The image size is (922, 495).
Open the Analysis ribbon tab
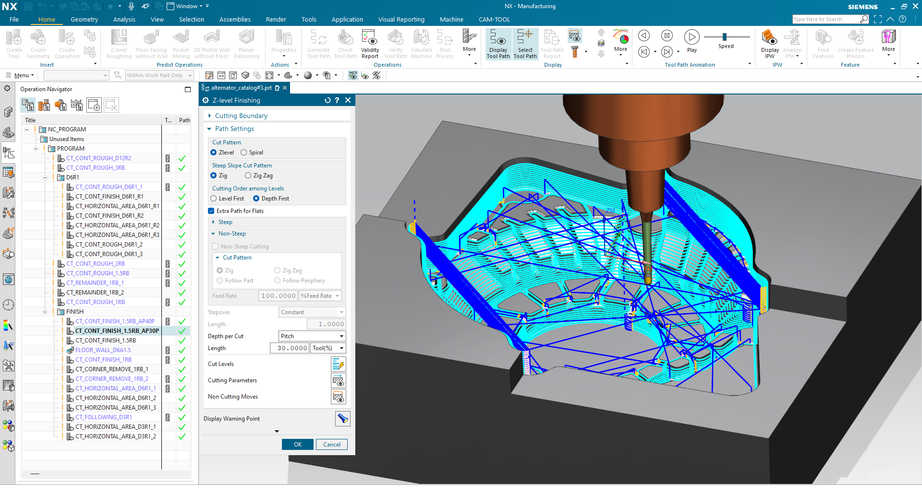(124, 19)
